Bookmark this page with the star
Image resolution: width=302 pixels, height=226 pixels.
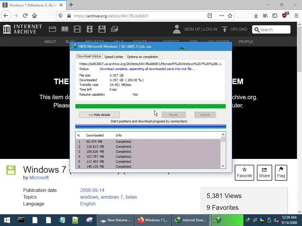(x=230, y=16)
